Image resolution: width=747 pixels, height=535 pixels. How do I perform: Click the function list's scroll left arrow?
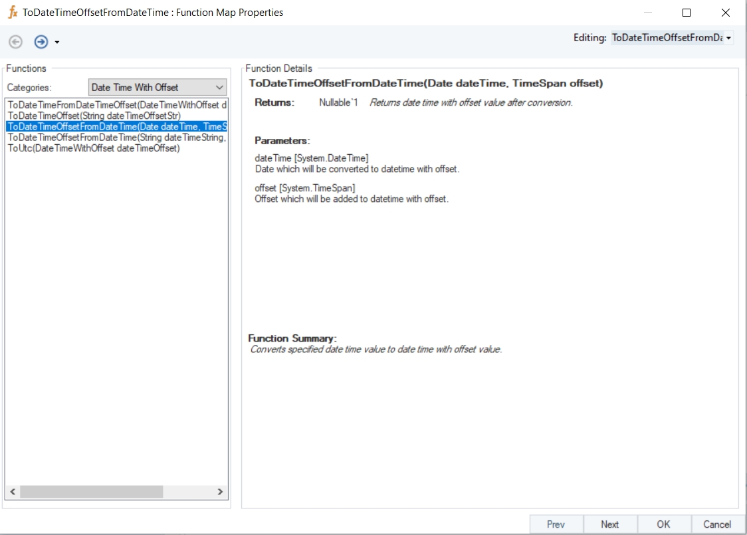12,492
